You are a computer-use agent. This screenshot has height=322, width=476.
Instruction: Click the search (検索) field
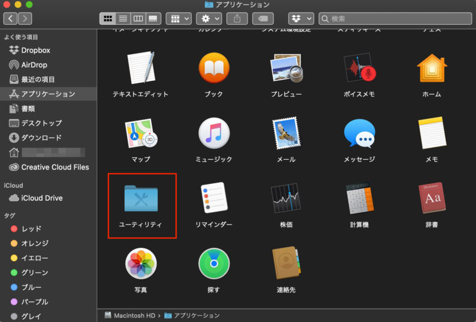coord(395,19)
